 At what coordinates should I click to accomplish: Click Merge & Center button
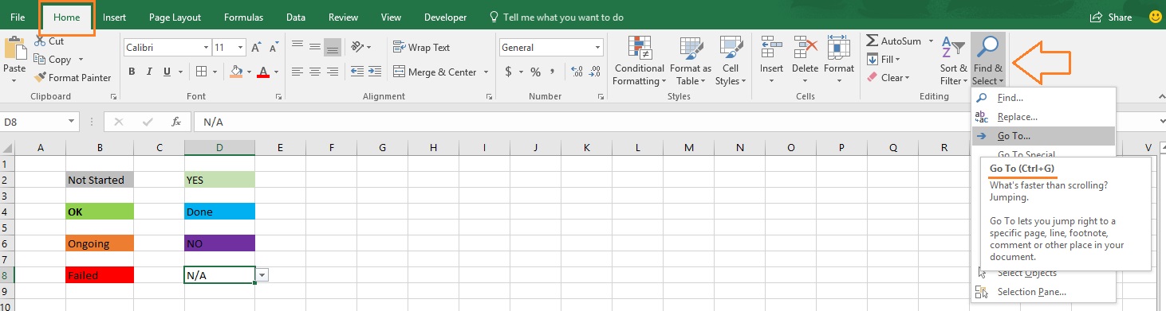[435, 72]
